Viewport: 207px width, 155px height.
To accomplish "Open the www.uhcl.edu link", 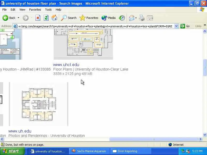I will click(66, 65).
